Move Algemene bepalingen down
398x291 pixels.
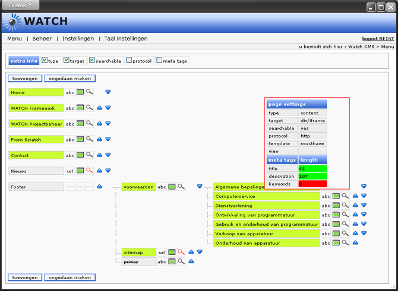364,187
